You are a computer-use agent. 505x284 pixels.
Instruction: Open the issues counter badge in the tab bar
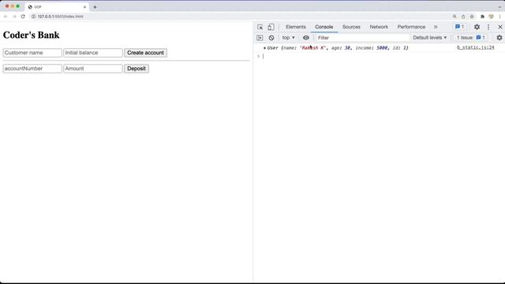[x=459, y=27]
